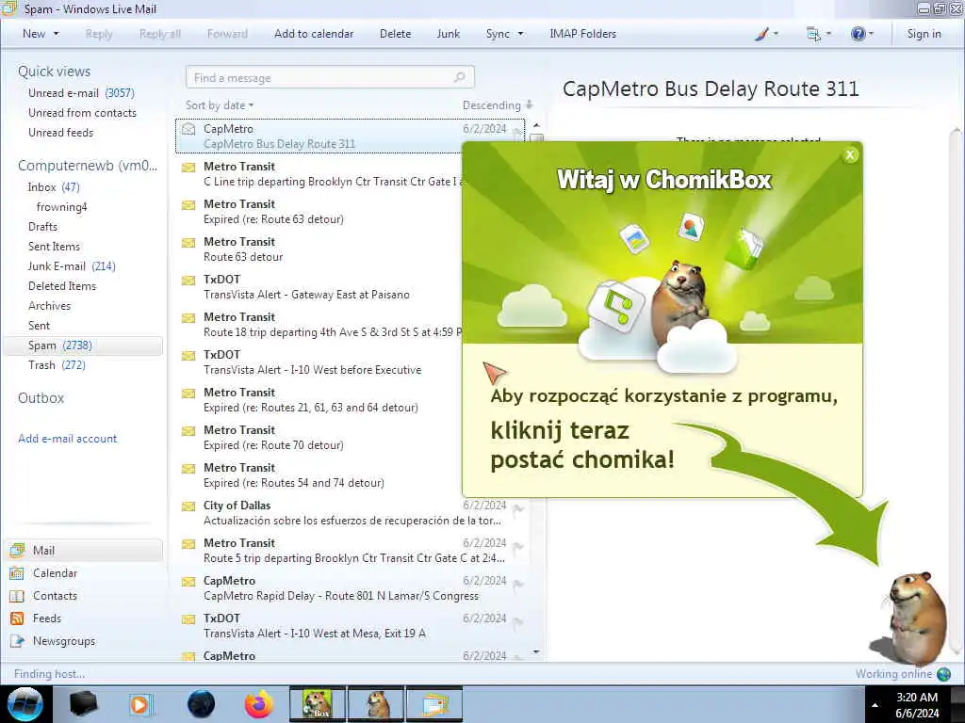Click the colorize paintbrush icon
Screen dimensions: 965x723
tap(761, 34)
